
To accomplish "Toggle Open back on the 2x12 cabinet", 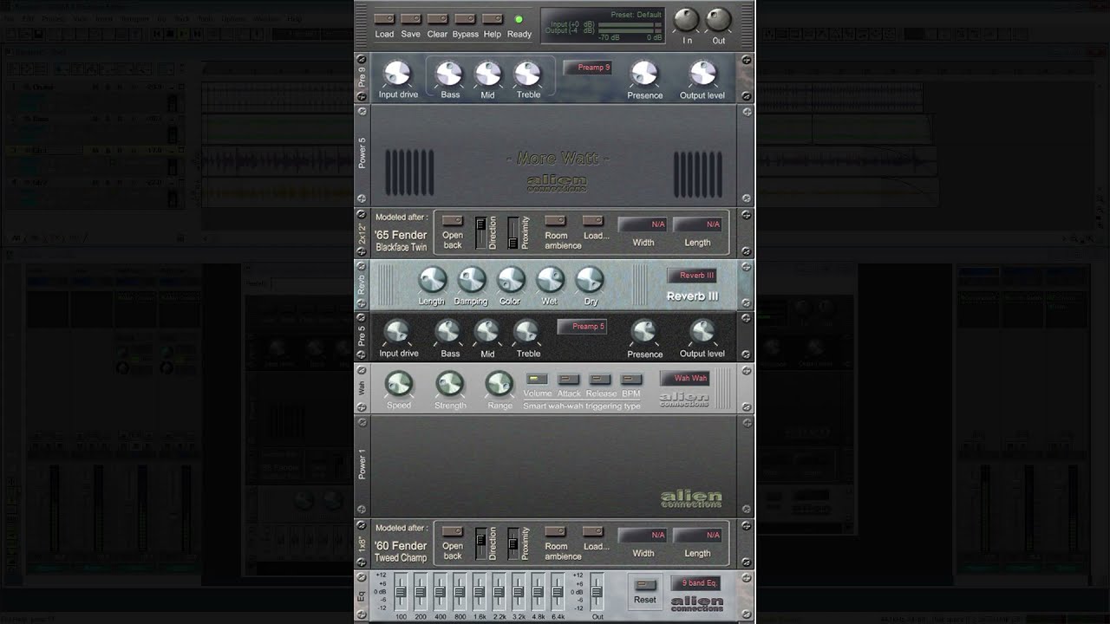I will pyautogui.click(x=453, y=221).
